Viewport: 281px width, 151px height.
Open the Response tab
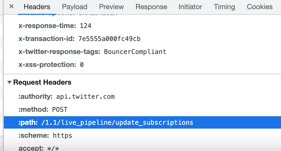(x=151, y=7)
